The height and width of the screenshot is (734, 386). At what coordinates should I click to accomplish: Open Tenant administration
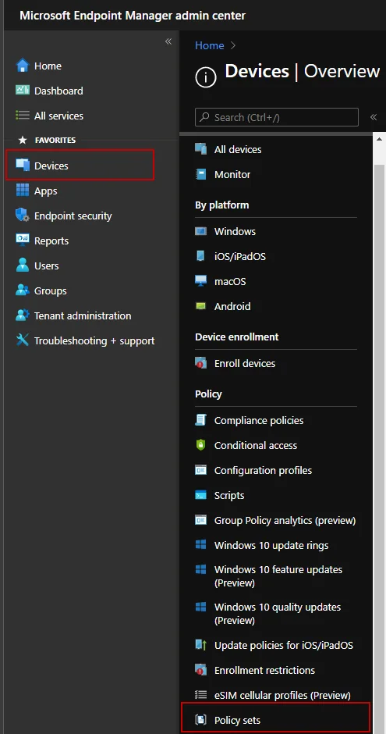point(83,315)
